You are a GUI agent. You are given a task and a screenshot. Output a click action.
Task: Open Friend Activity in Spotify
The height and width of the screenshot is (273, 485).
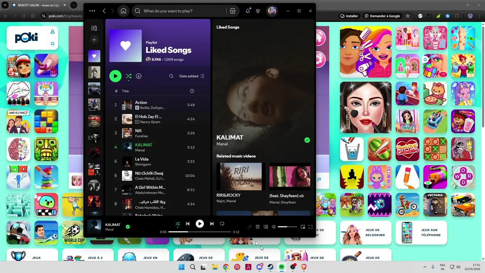[x=258, y=11]
